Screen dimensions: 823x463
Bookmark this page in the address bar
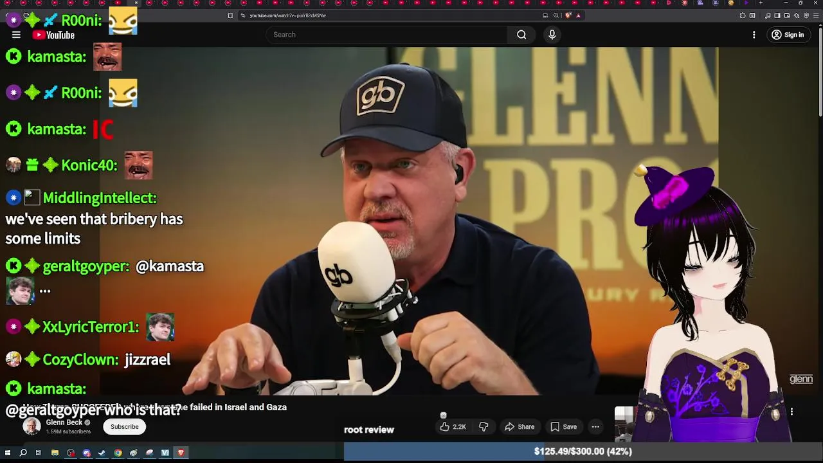[x=230, y=15]
